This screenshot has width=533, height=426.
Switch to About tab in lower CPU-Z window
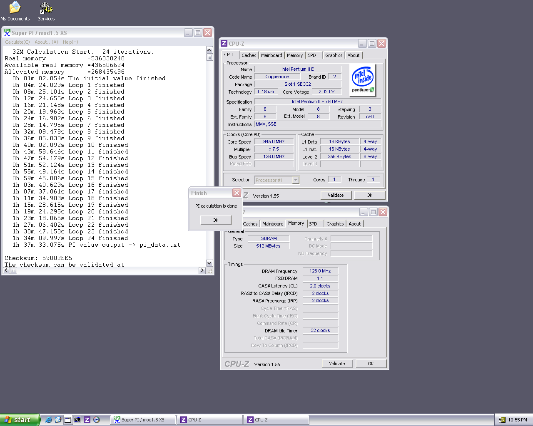pyautogui.click(x=355, y=224)
